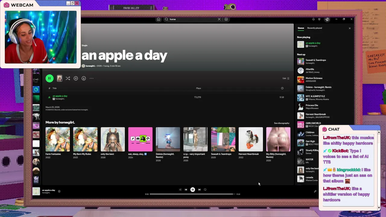The image size is (386, 217).
Task: Toggle repeat in the bottom player bar
Action: tap(205, 190)
